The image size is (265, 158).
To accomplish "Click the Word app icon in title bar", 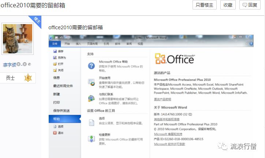I will point(51,38).
